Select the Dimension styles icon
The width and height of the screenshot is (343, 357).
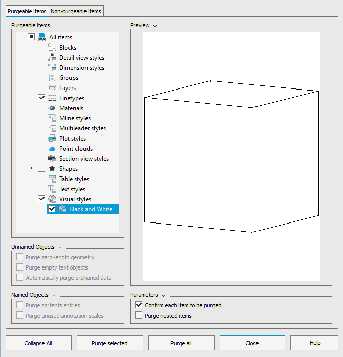pos(52,68)
